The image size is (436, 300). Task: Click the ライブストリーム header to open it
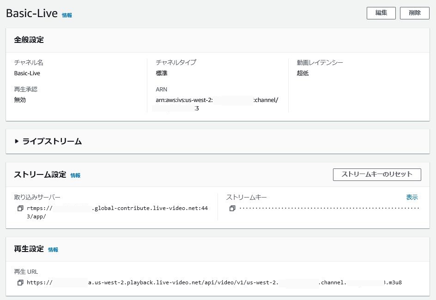tap(52, 142)
